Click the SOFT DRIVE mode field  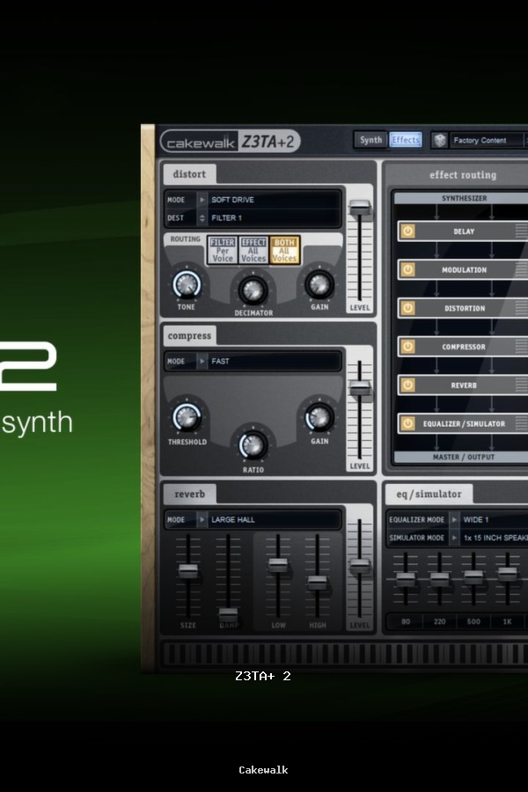tap(274, 200)
